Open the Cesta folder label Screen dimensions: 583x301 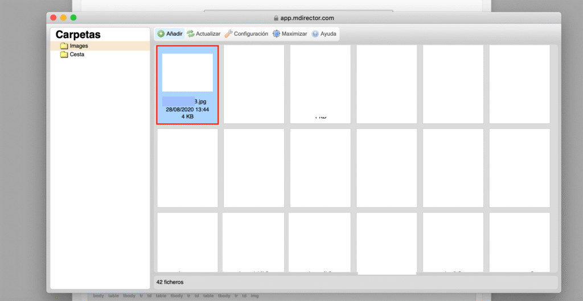(x=77, y=55)
